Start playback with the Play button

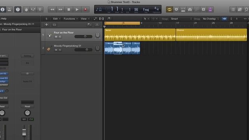(x=77, y=9)
